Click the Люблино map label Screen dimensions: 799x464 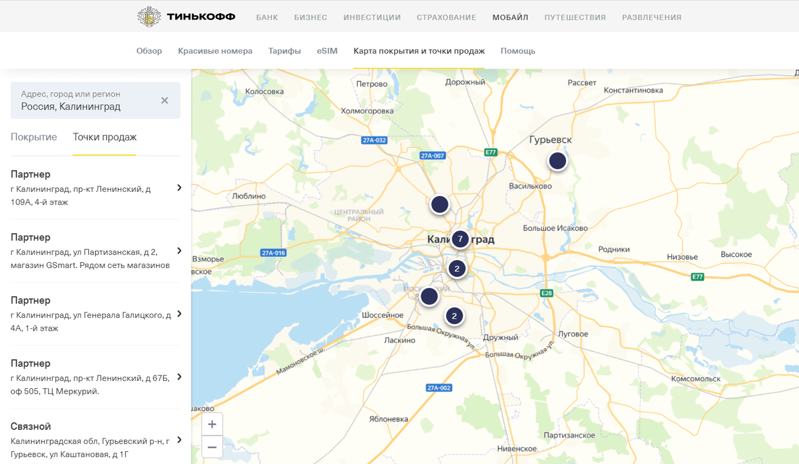pyautogui.click(x=249, y=196)
